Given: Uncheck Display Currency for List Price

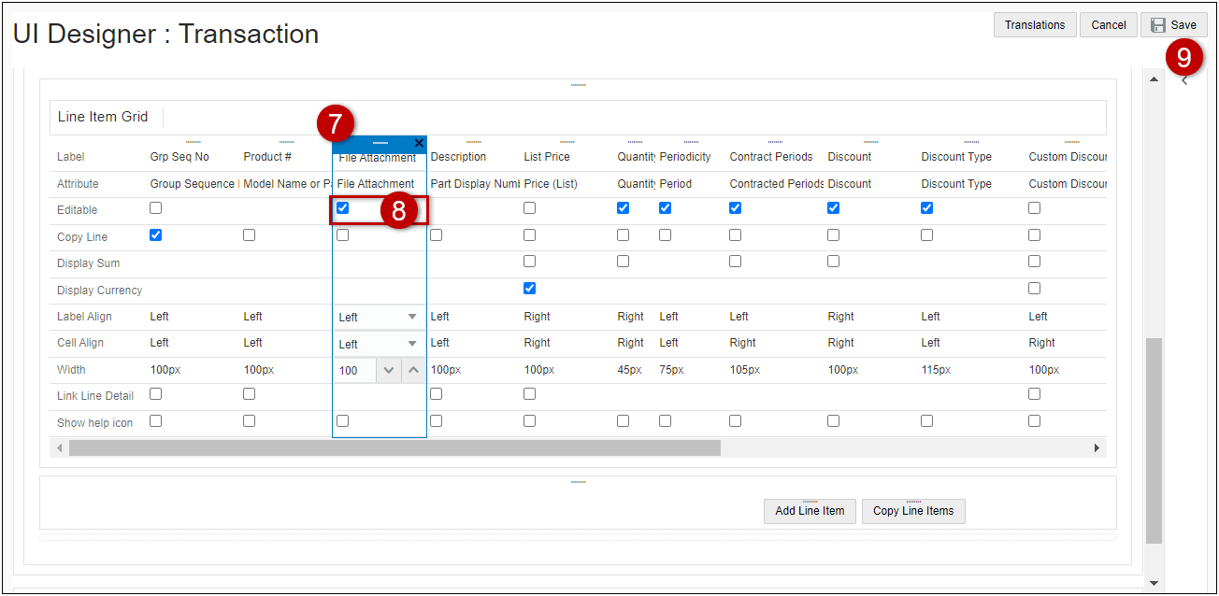Looking at the screenshot, I should pos(530,288).
